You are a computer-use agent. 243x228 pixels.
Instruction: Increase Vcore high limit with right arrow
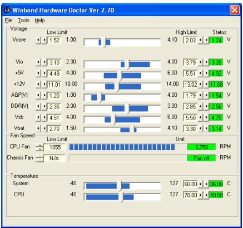point(206,40)
